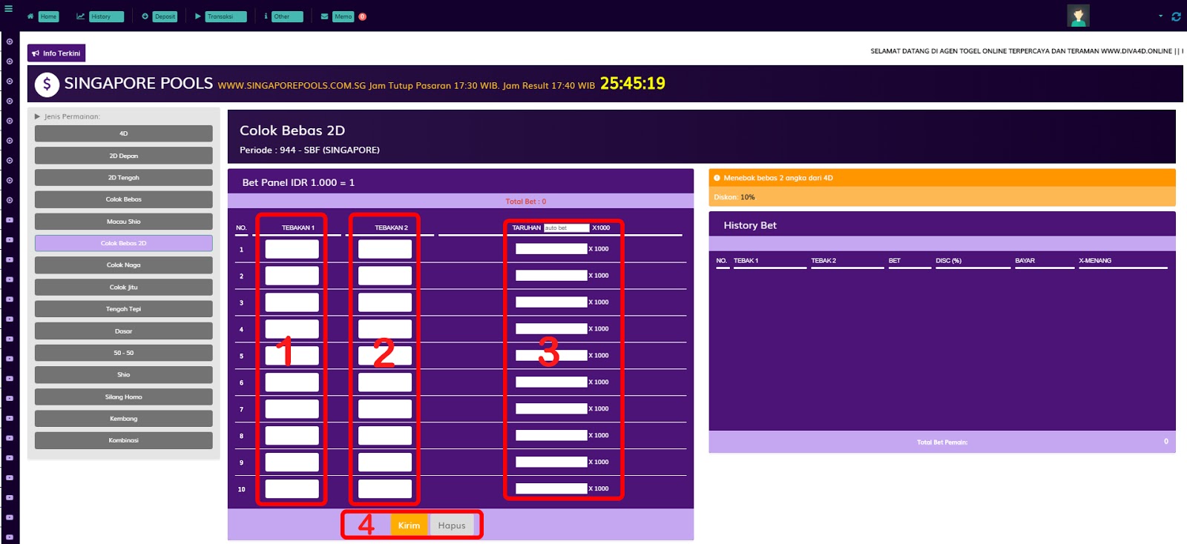Click the Transaksi play icon
The image size is (1187, 544).
click(x=198, y=16)
